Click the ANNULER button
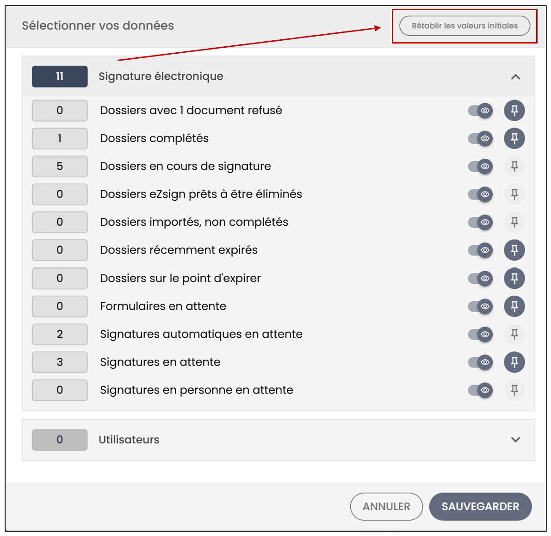551x536 pixels. click(x=386, y=506)
